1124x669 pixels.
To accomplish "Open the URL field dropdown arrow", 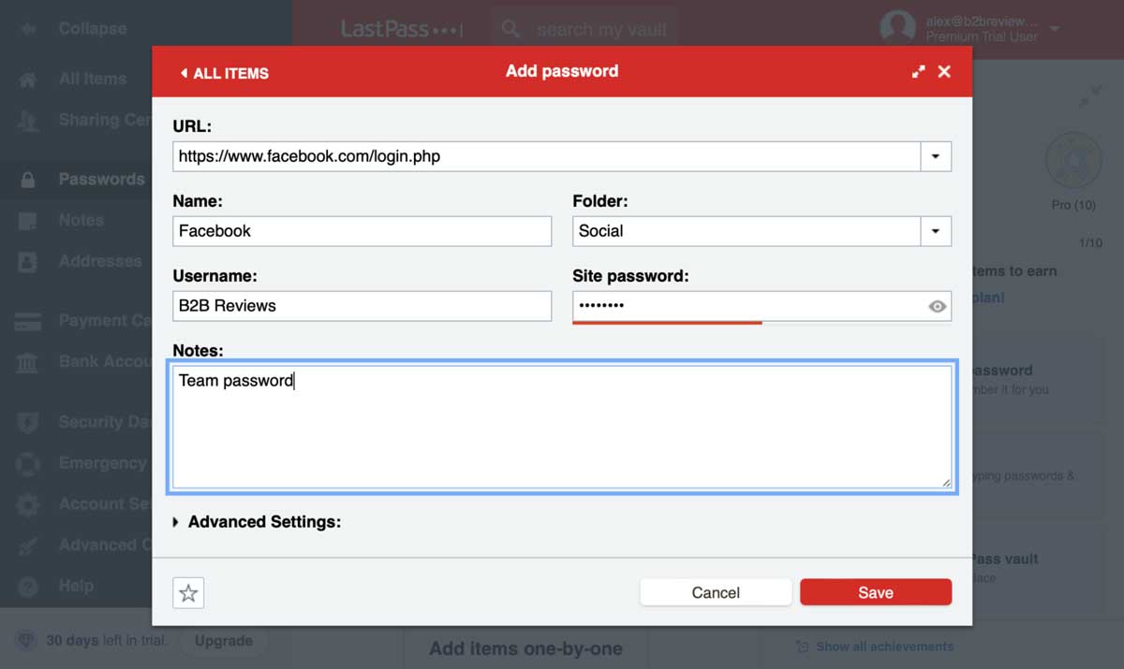I will (935, 156).
